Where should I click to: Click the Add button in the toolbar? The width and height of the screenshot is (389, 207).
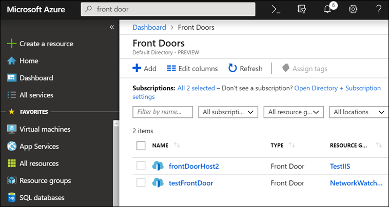pos(145,69)
